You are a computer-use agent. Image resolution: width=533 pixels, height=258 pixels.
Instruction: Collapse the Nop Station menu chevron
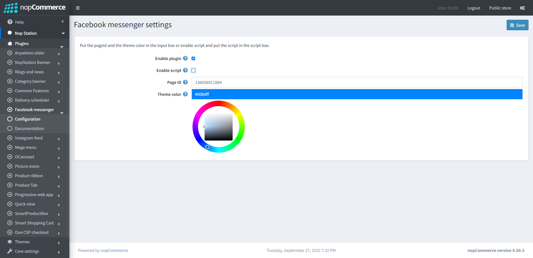(63, 33)
